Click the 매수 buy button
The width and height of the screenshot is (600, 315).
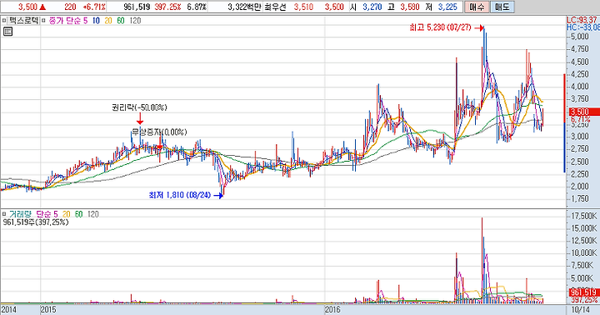coord(477,7)
